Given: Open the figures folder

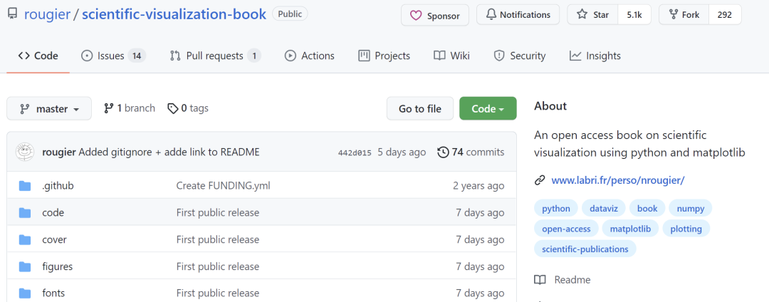Looking at the screenshot, I should [57, 266].
